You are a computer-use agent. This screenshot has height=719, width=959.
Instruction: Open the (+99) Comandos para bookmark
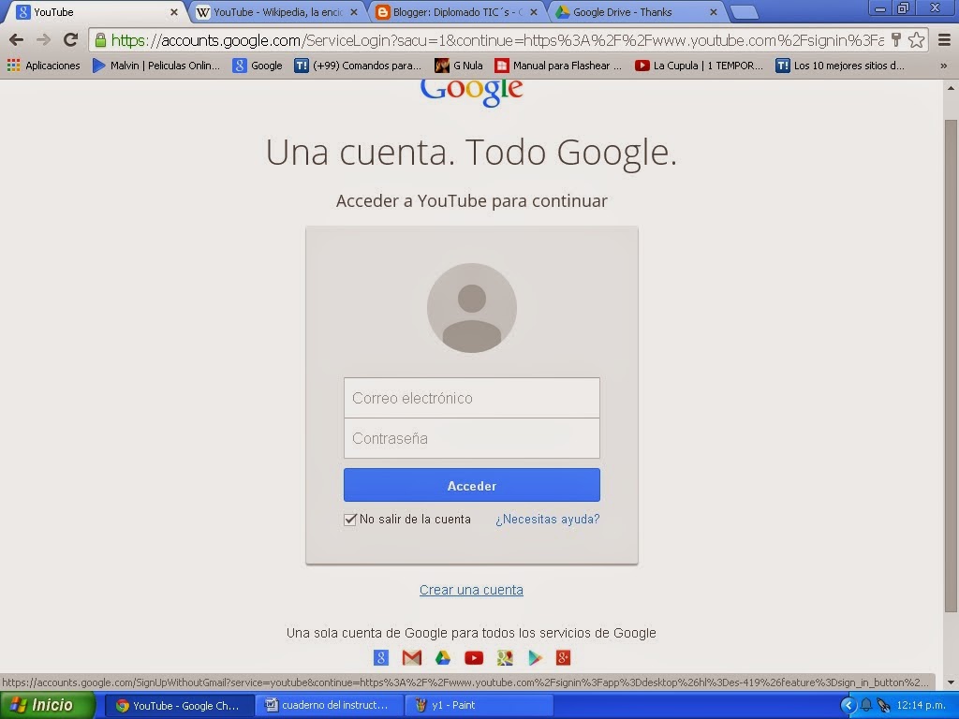pyautogui.click(x=358, y=66)
